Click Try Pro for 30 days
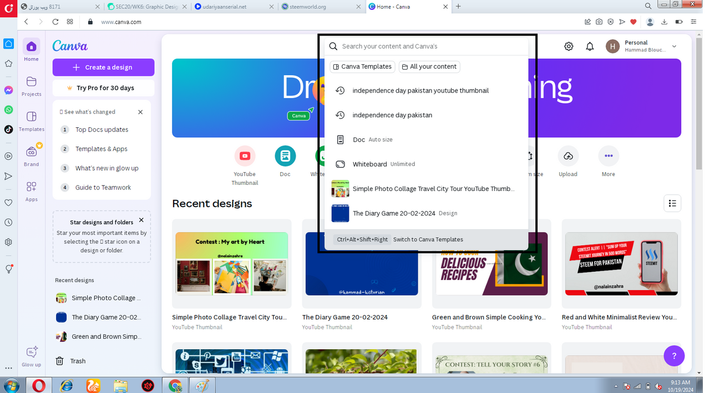 click(103, 88)
